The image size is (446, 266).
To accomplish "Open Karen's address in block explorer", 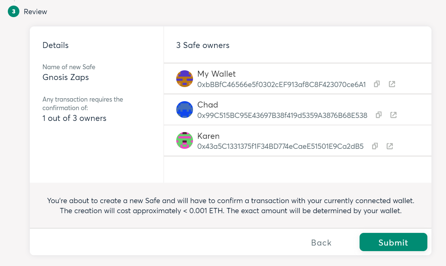I will pos(390,146).
